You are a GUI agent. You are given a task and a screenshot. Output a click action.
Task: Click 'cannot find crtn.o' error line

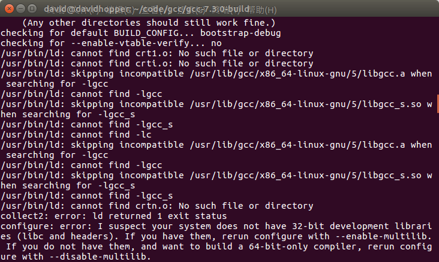(x=157, y=206)
